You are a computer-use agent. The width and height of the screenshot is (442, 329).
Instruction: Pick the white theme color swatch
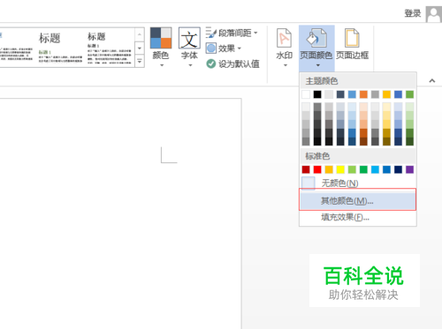point(306,94)
